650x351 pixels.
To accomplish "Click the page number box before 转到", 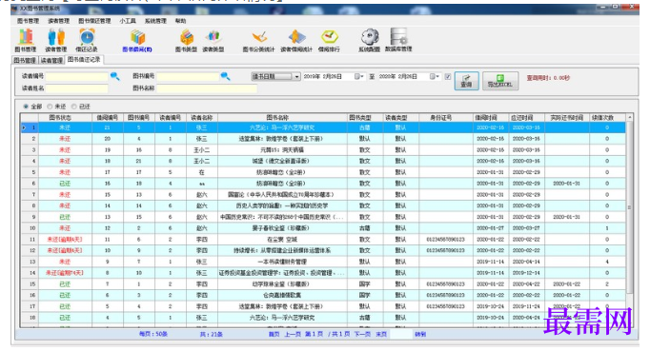I will pyautogui.click(x=401, y=334).
